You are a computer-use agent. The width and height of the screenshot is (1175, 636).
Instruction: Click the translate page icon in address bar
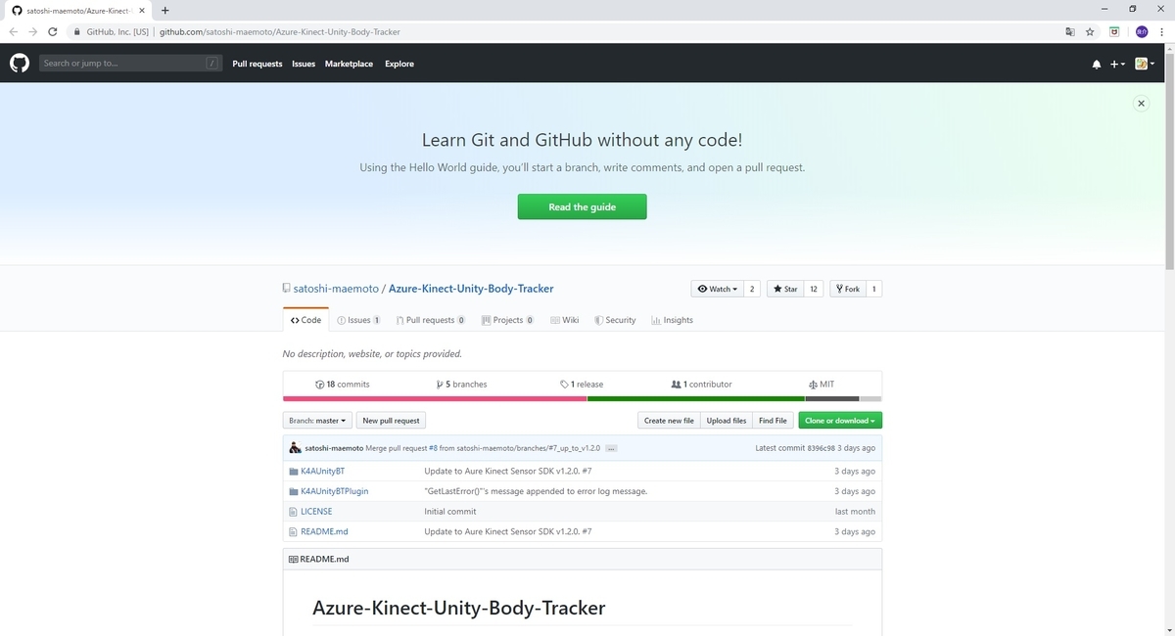coord(1070,31)
